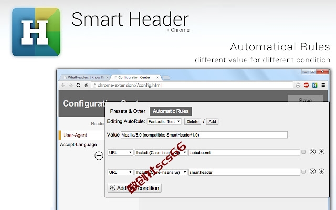Viewport: 336px width, 210px height.
Task: Click the Delete autorule button
Action: [x=193, y=121]
